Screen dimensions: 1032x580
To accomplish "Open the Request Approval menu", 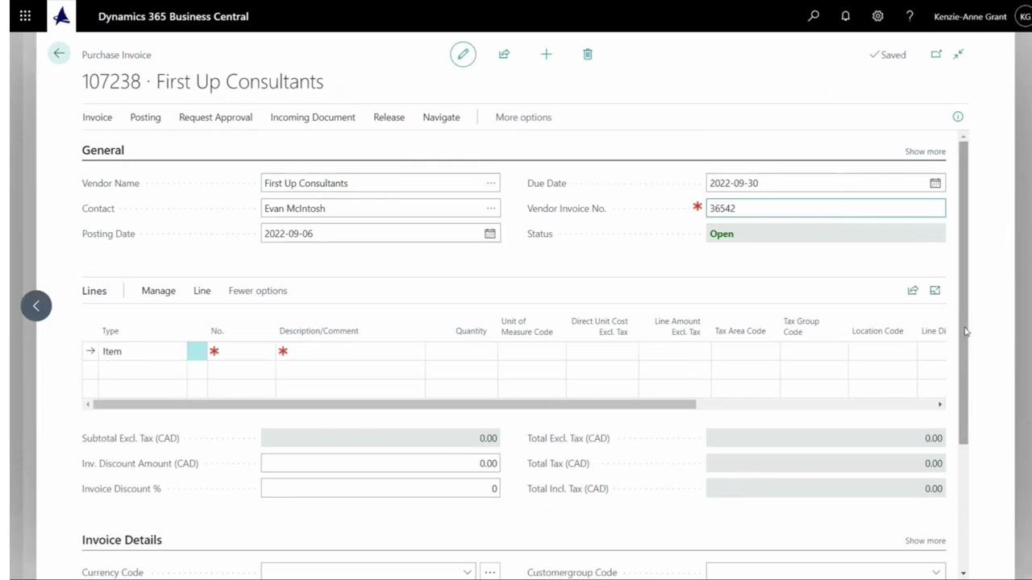I will coord(215,117).
